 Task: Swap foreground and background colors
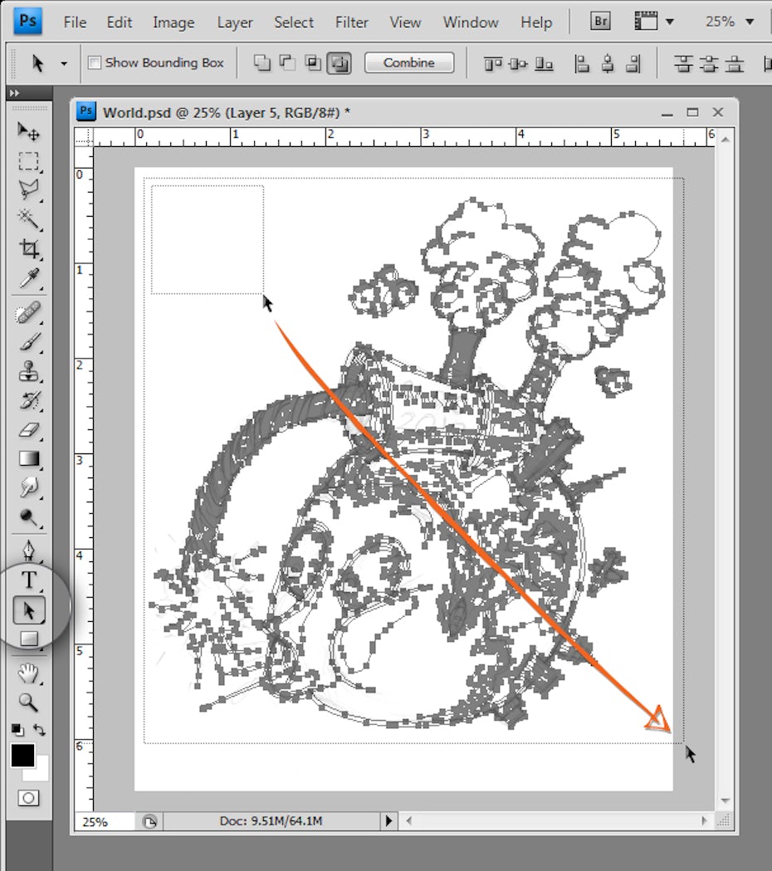point(40,731)
